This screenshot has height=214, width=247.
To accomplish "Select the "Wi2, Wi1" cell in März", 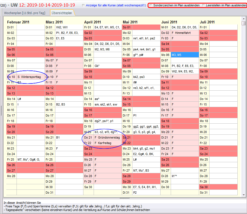I will click(62, 27).
